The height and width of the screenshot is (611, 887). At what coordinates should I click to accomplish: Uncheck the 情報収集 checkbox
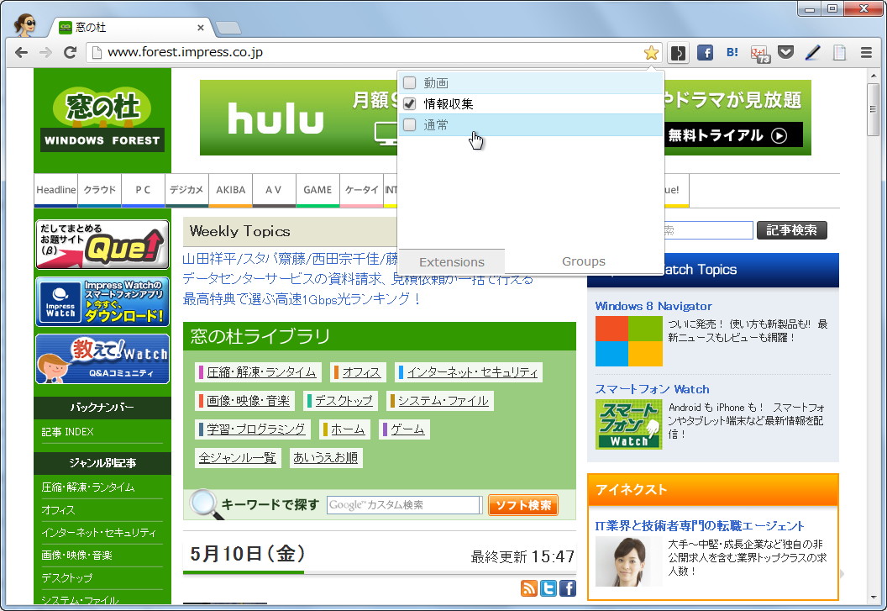[x=409, y=103]
